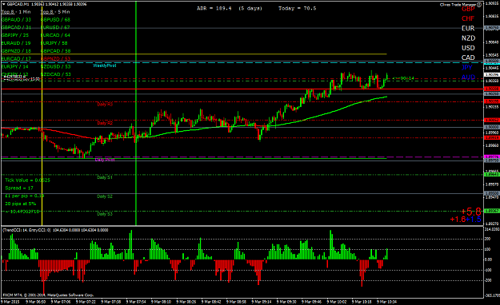This screenshot has width=500, height=305.
Task: Click the 9 Mar 09:14 time axis label
Action: pyautogui.click(x=261, y=302)
